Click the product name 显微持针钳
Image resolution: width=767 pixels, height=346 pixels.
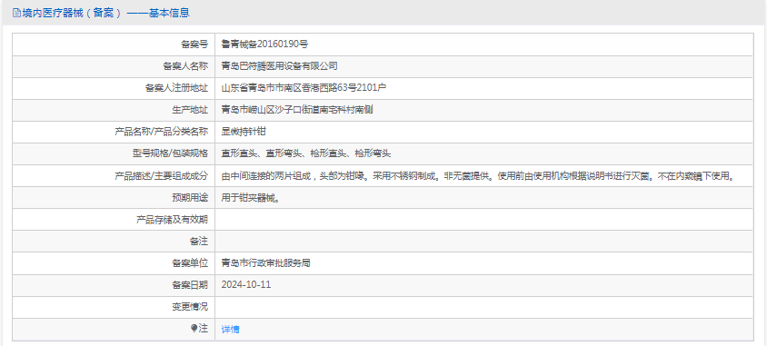point(244,132)
